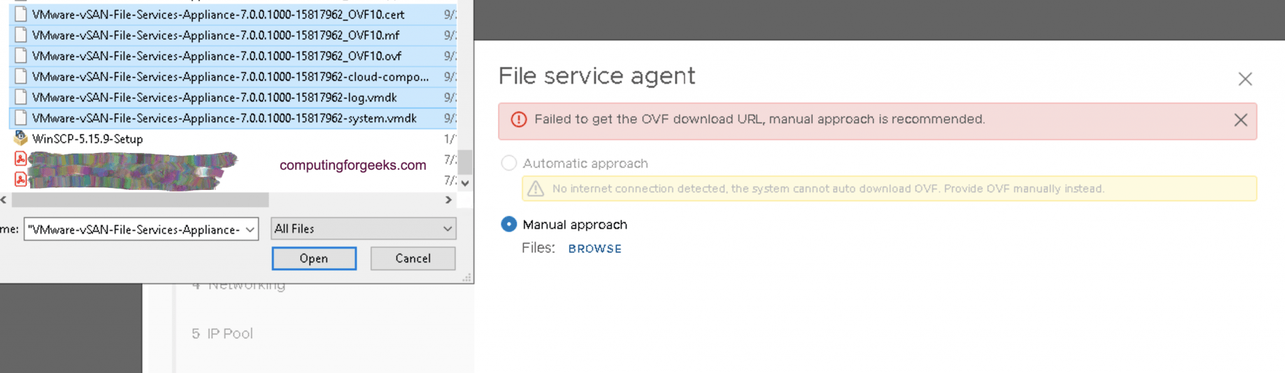
Task: Click the warning triangle in yellow notice
Action: point(536,188)
